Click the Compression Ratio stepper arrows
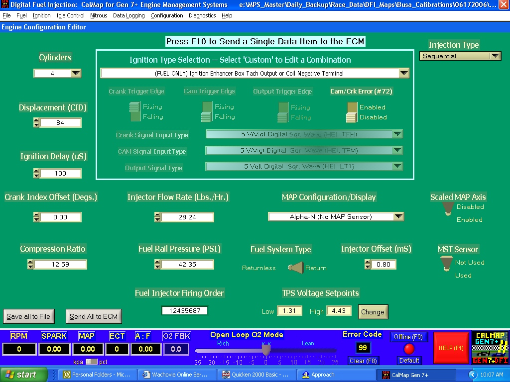This screenshot has height=382, width=510. click(x=30, y=264)
